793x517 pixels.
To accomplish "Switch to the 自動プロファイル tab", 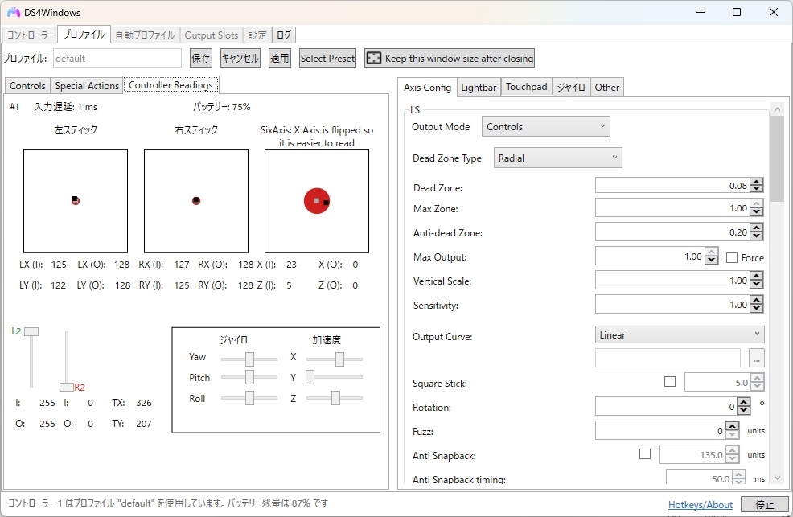I will (x=145, y=35).
